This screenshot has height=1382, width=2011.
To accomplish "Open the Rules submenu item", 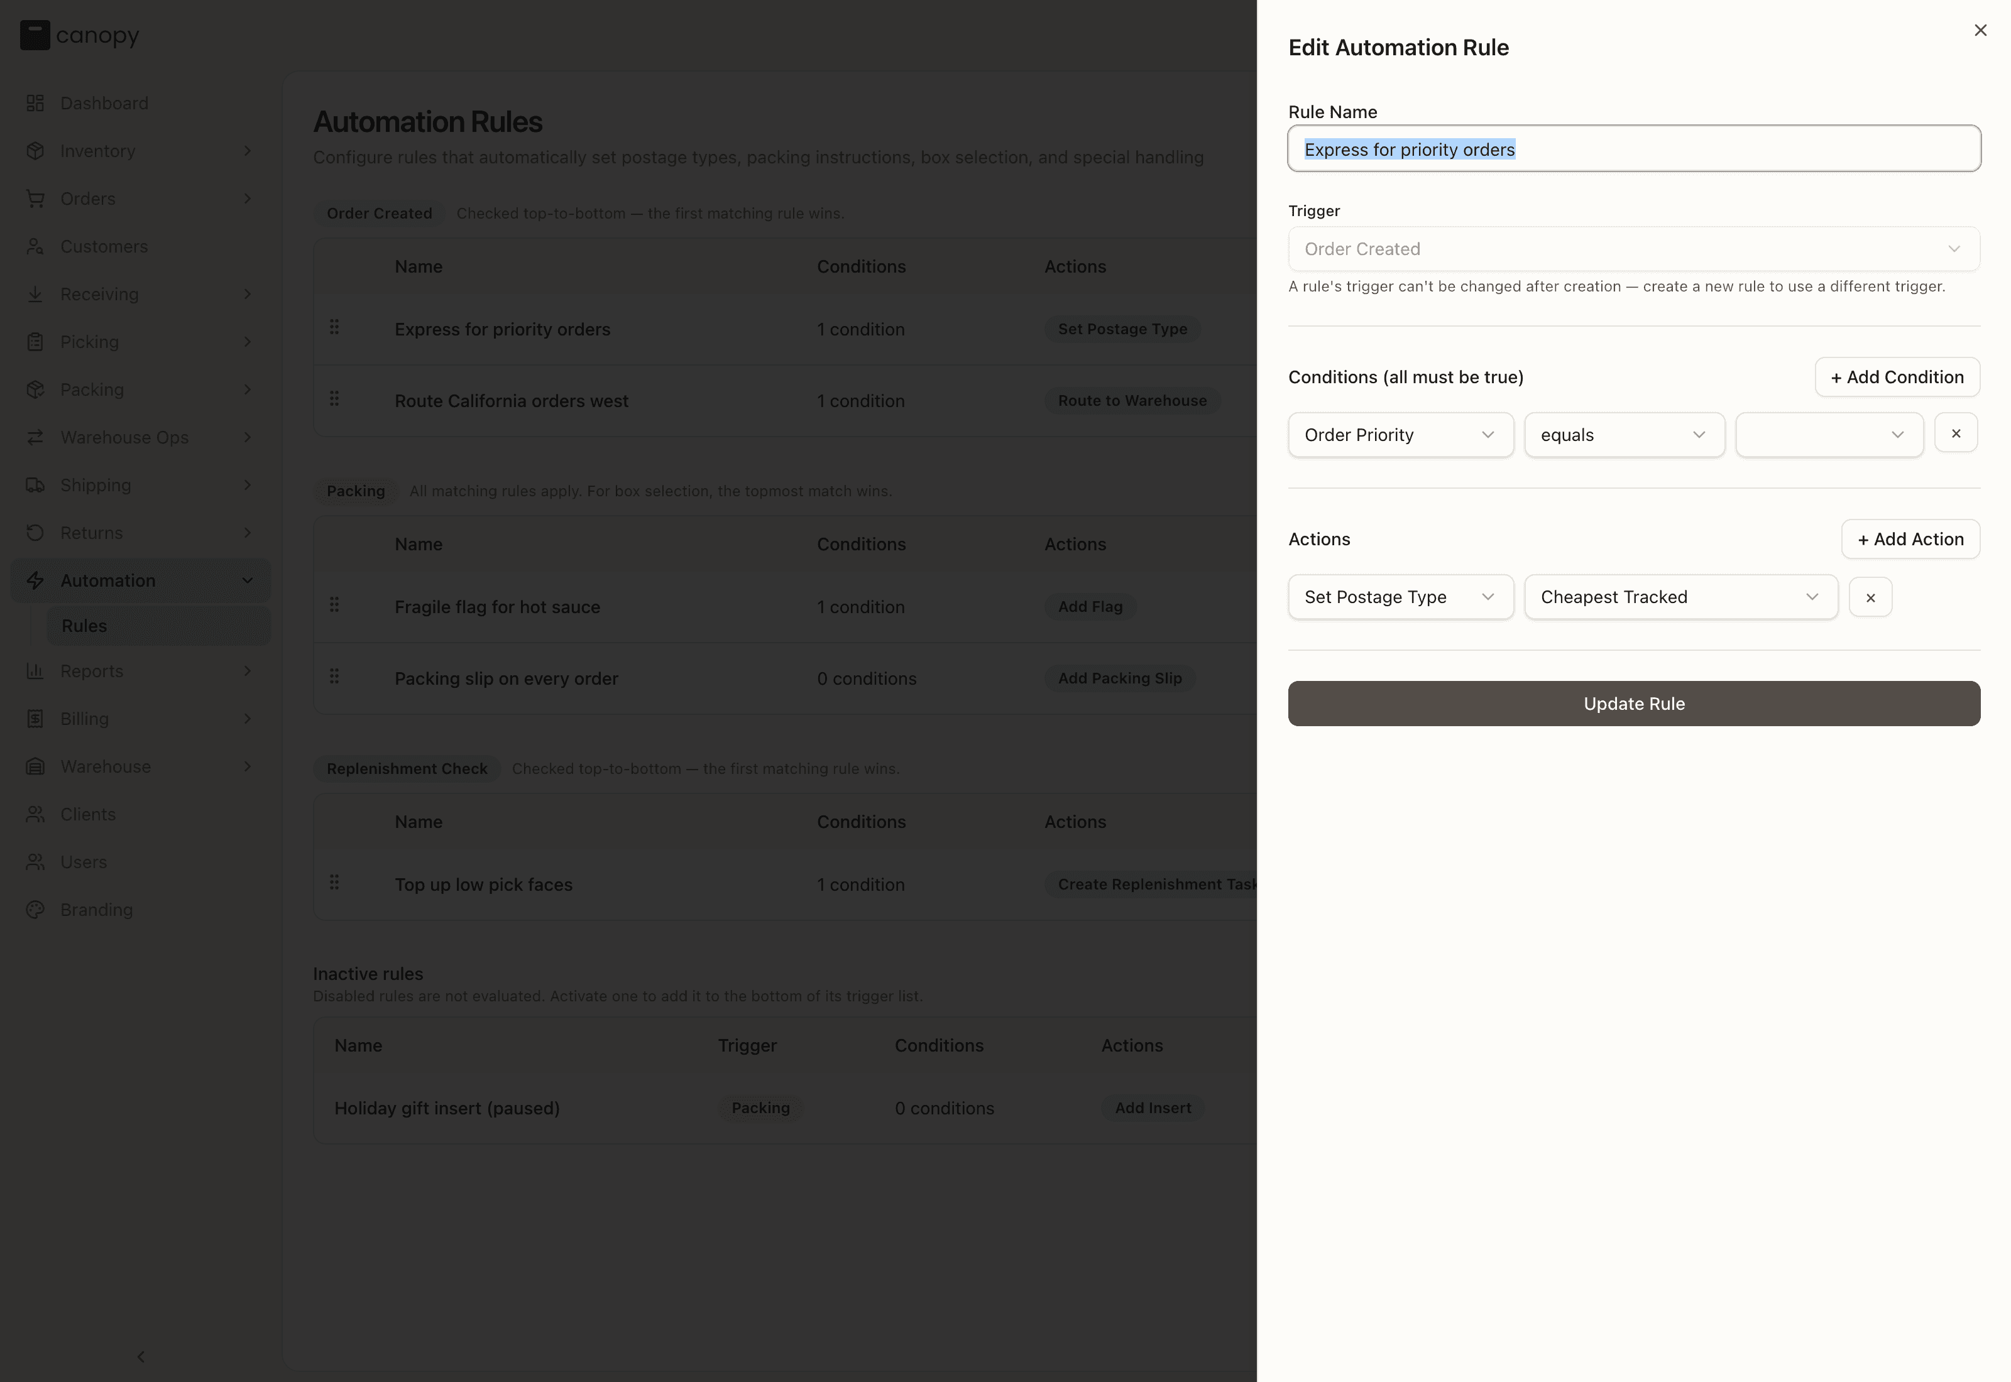I will 158,625.
